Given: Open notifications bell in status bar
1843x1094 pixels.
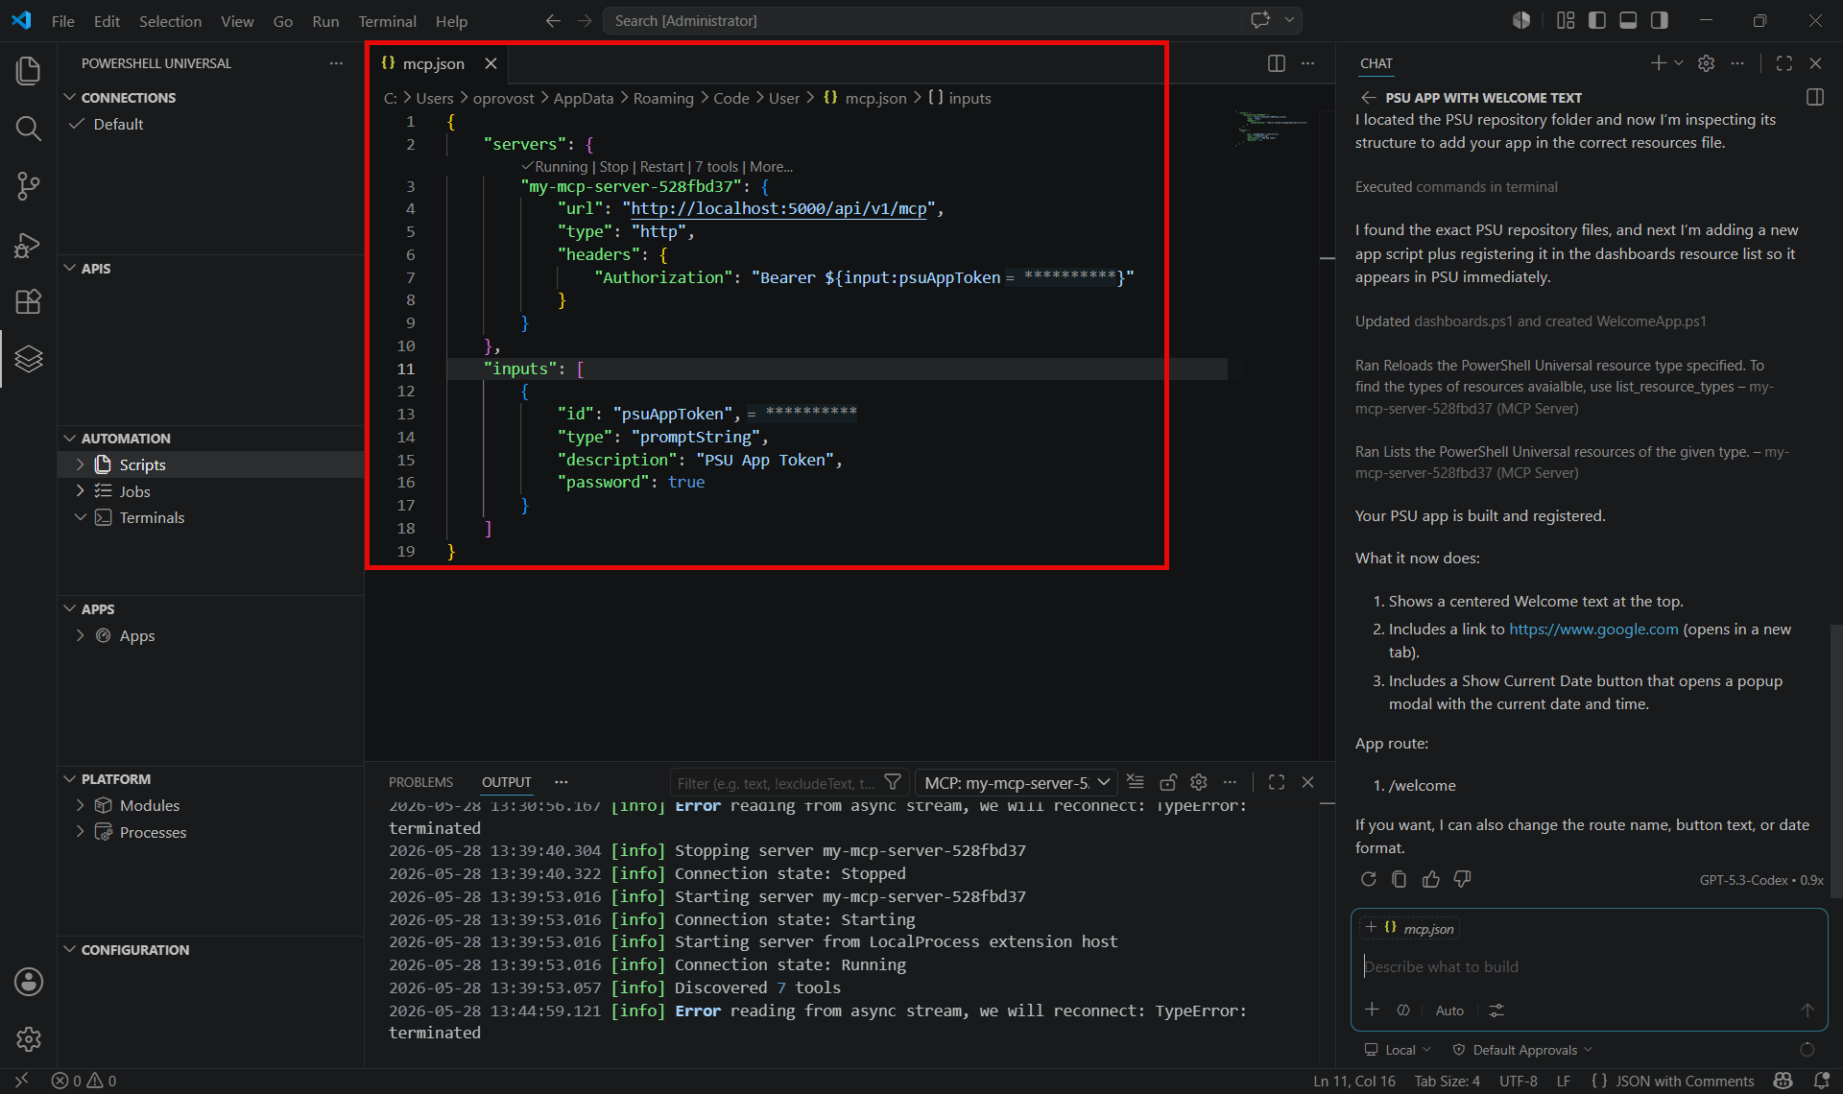Looking at the screenshot, I should (x=1821, y=1081).
